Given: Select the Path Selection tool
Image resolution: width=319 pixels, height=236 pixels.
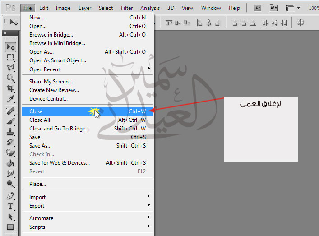Looking at the screenshot, I should [x=10, y=217].
